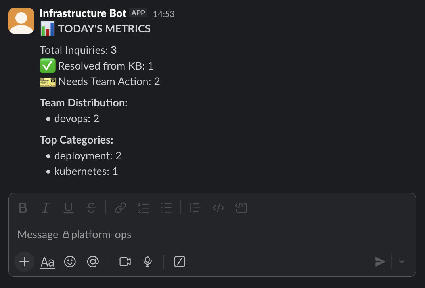Screen dimensions: 425x288
Task: Toggle strikethrough formatting
Action: pos(91,208)
